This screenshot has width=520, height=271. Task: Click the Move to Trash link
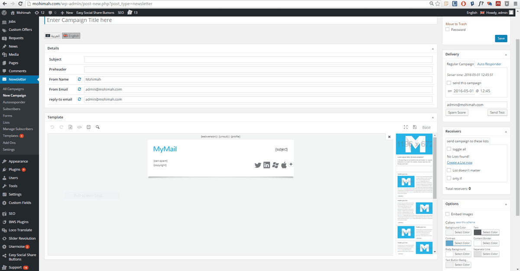456,24
